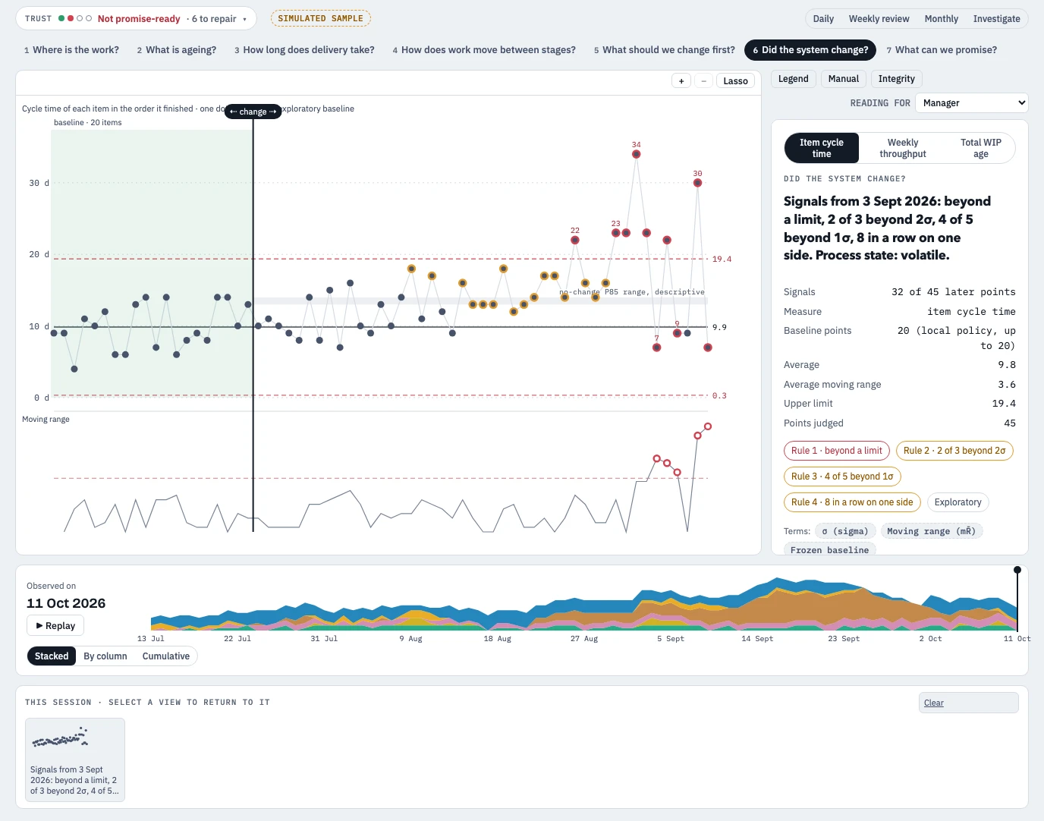The width and height of the screenshot is (1044, 821).
Task: Open the Manual panel
Action: point(844,79)
